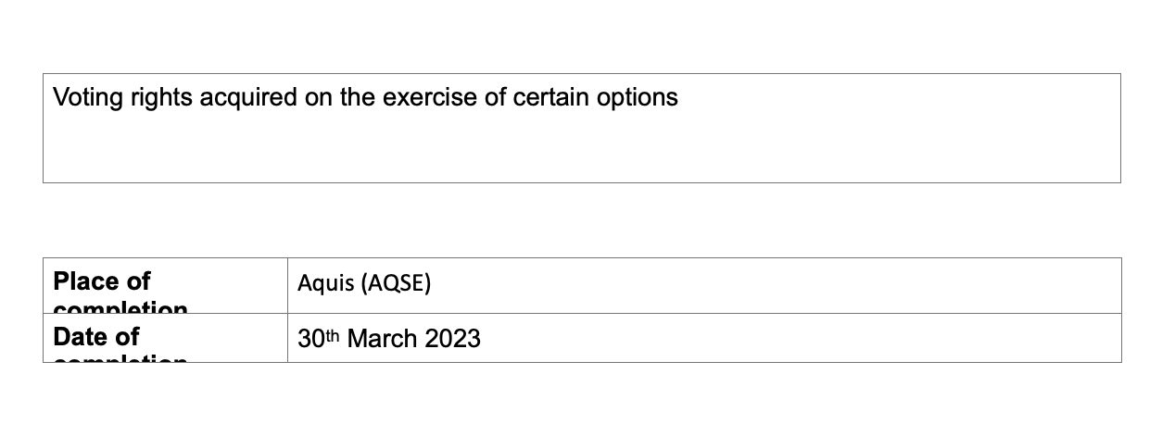Click the word "March" in the date
Screen dimensions: 1175x424
(x=382, y=339)
